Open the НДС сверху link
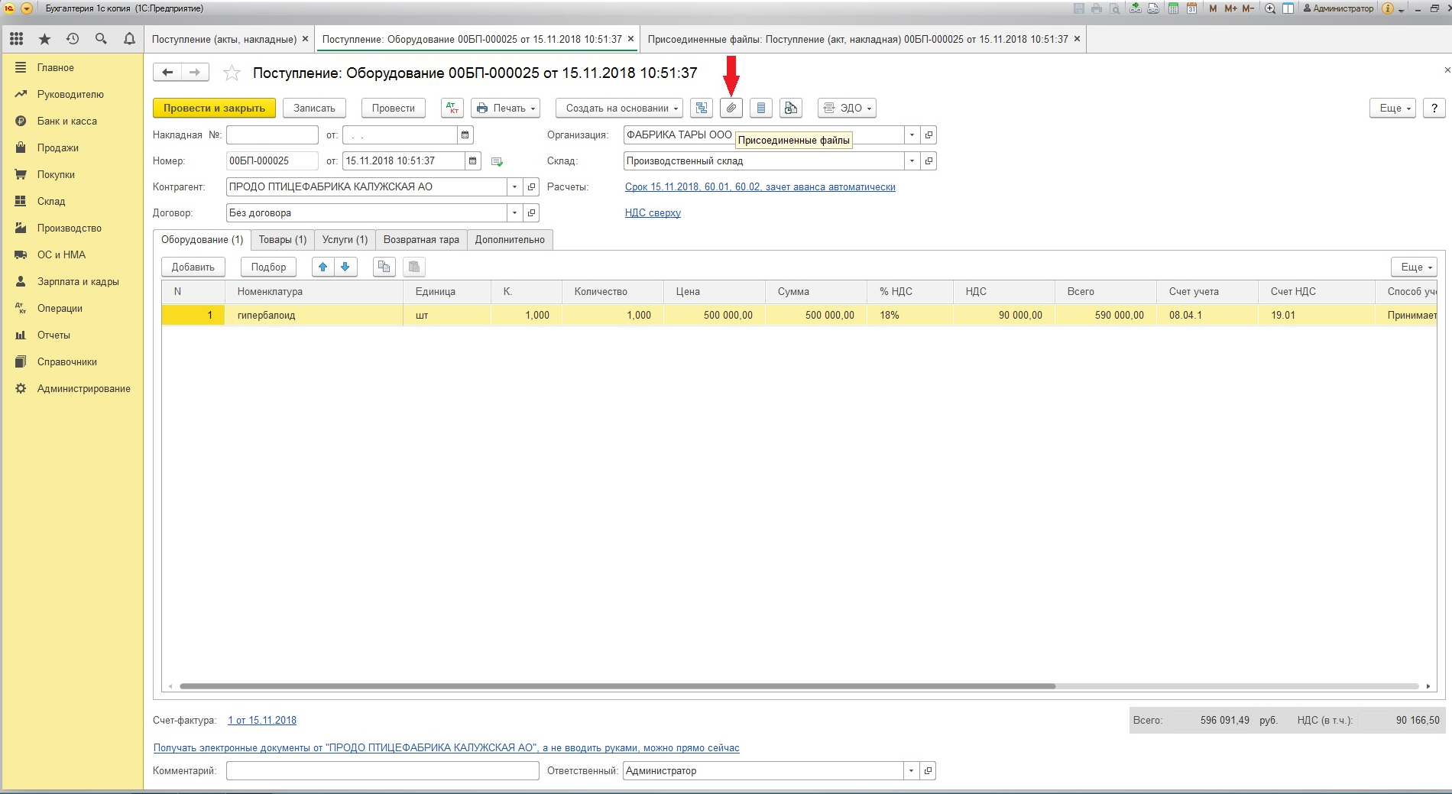 (653, 213)
